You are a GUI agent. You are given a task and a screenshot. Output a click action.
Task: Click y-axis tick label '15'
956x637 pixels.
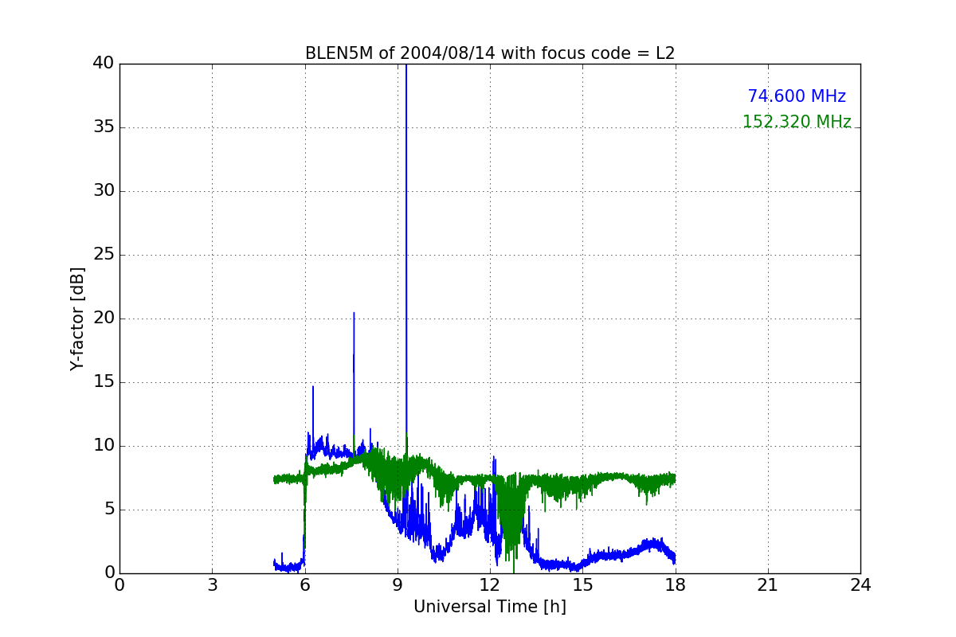[x=104, y=382]
